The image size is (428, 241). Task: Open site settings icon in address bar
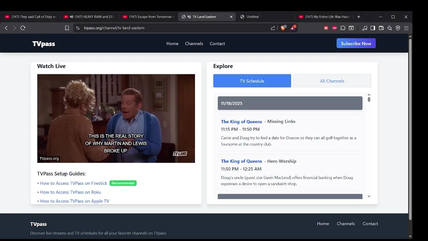78,28
